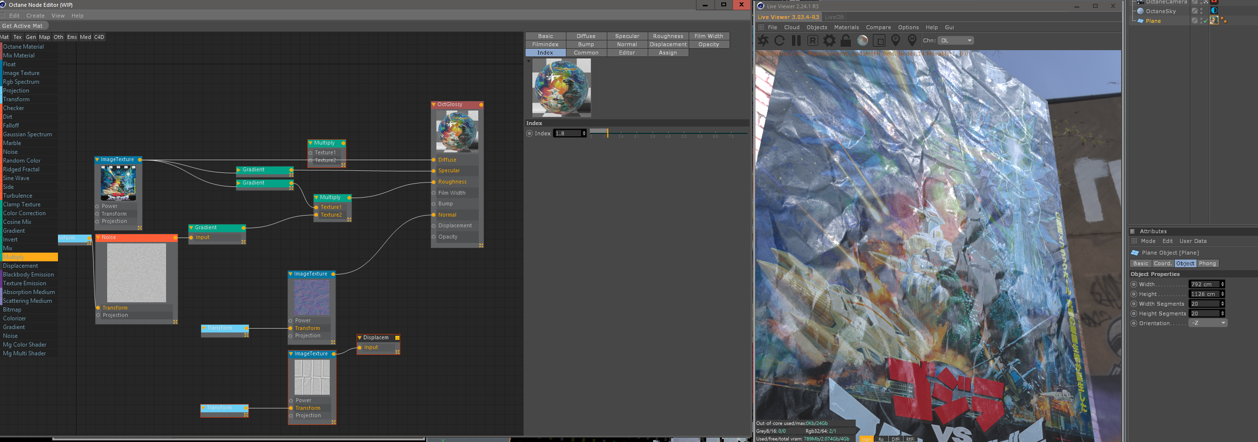Open the Orientation dropdown
Screen dimensions: 1258x442
click(x=1208, y=323)
